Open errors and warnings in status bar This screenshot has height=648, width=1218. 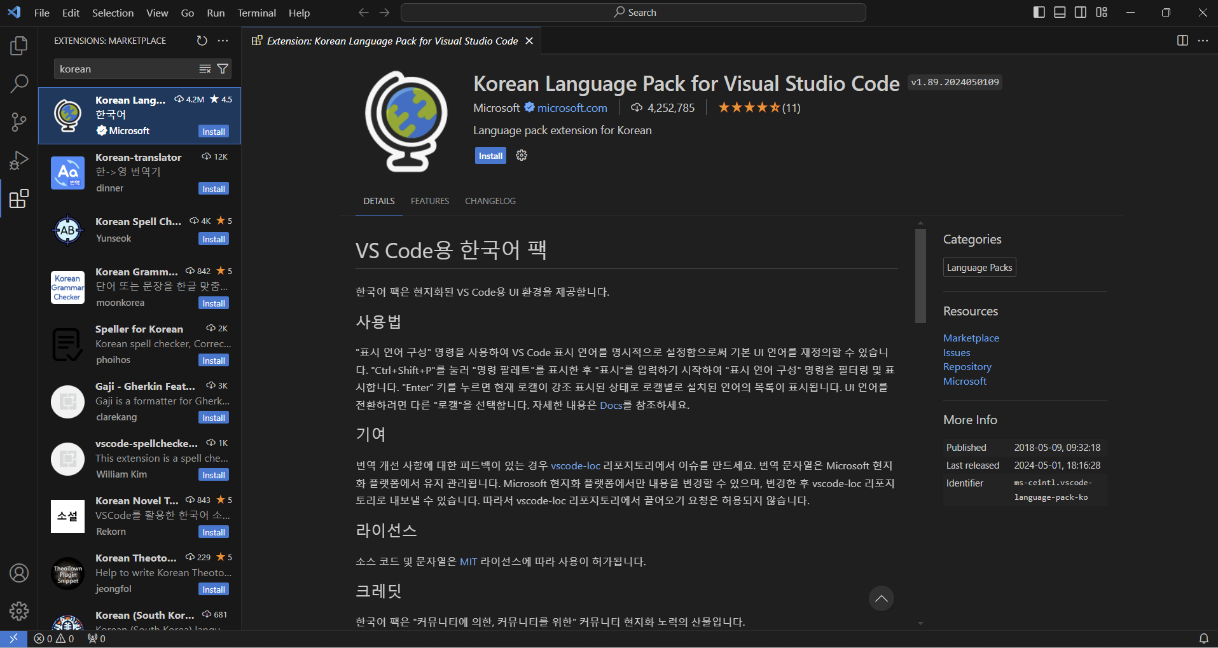point(54,638)
